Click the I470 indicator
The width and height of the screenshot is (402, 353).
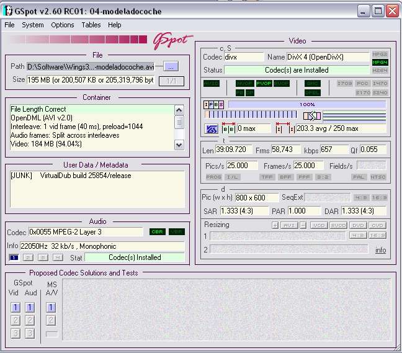pos(380,83)
